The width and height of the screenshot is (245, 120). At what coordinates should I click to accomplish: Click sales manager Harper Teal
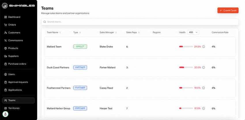click(x=106, y=108)
